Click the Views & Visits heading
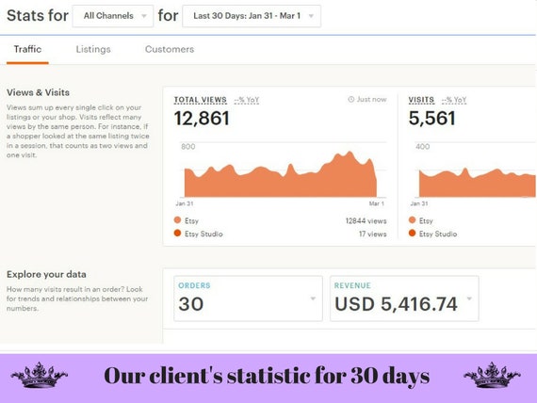The height and width of the screenshot is (403, 537). click(38, 92)
